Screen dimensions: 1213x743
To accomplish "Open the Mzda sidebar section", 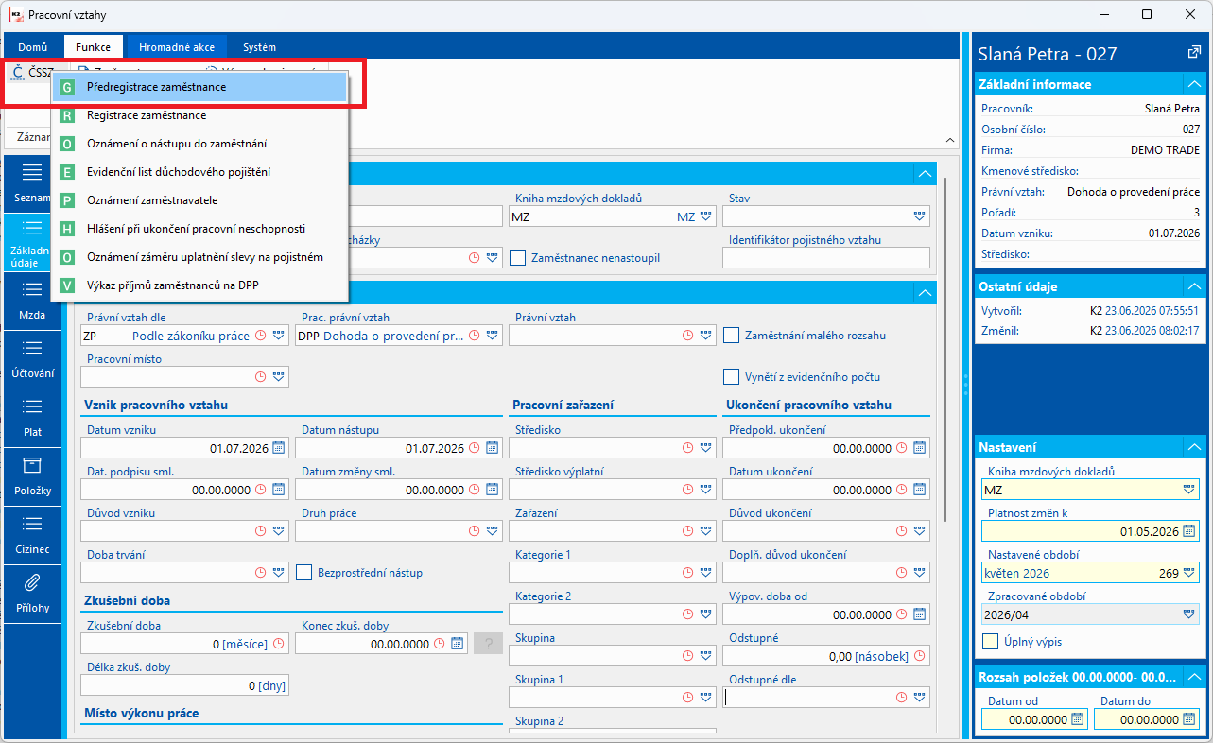I will 32,300.
